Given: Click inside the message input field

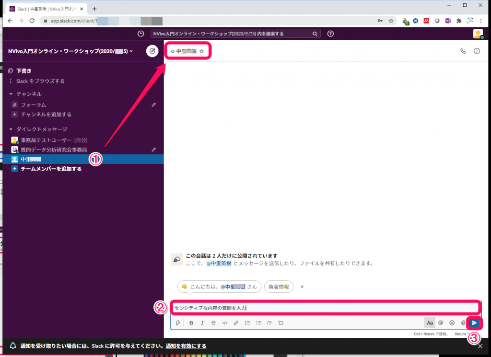Looking at the screenshot, I should (325, 308).
